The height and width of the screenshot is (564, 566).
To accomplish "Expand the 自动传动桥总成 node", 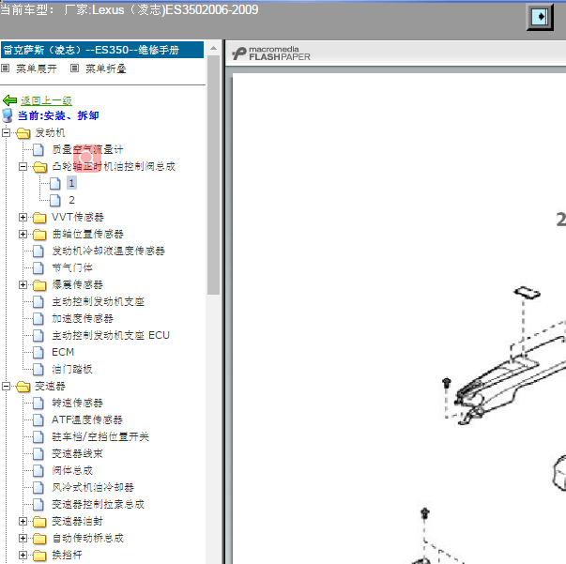I will point(23,539).
